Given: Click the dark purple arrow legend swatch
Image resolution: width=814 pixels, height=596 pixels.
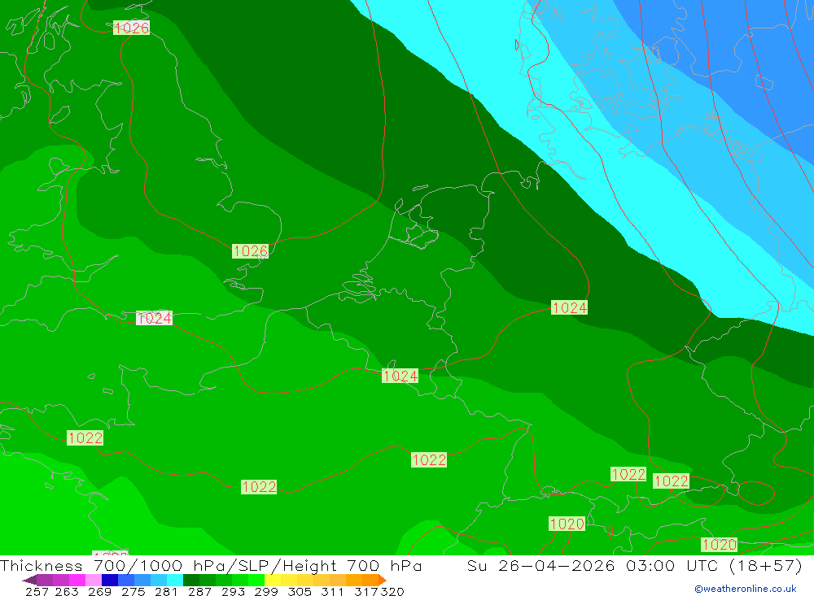Looking at the screenshot, I should (x=29, y=580).
